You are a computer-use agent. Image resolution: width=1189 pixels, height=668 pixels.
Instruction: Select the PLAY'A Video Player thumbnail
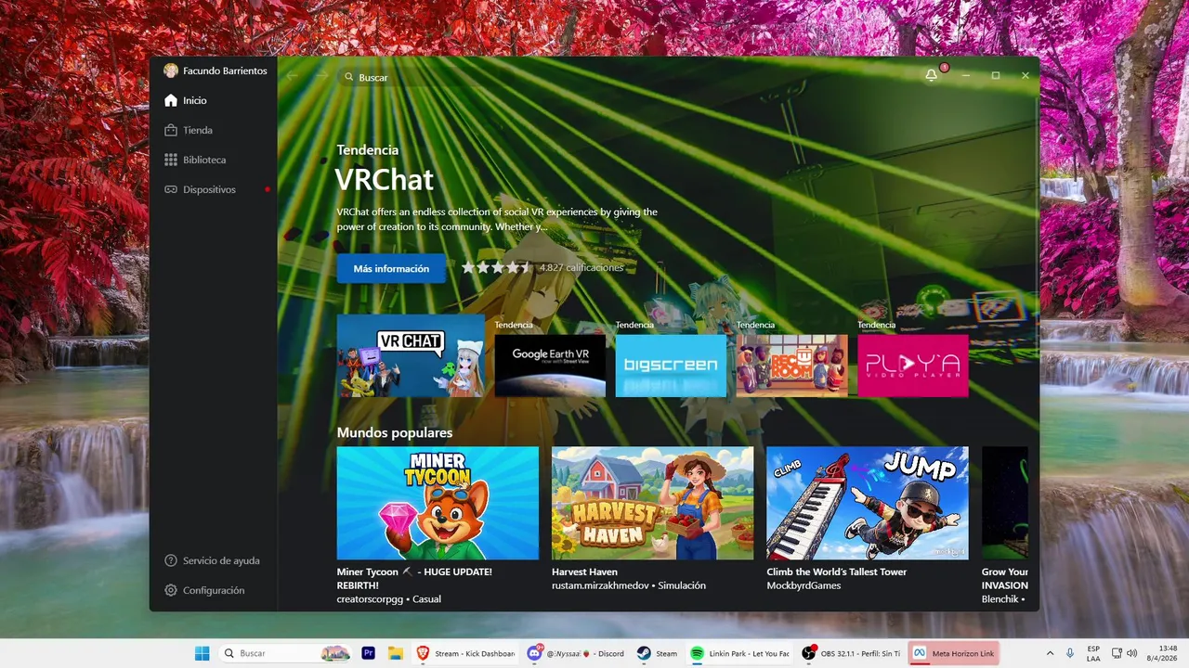coord(913,366)
